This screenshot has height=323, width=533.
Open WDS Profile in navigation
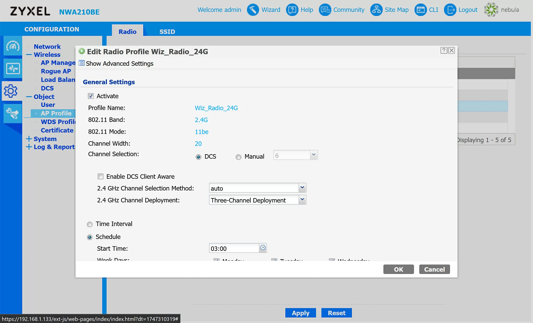click(x=58, y=122)
